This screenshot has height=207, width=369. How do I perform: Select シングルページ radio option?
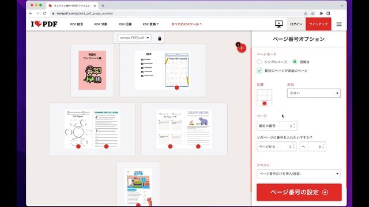259,62
